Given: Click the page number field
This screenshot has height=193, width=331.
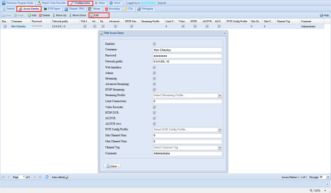Looking at the screenshot, I should (22, 177).
